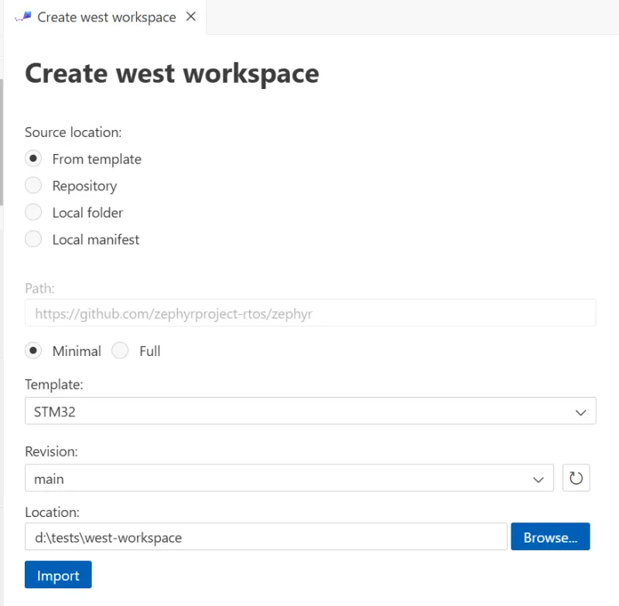
Task: Click the disabled Path input field
Action: pyautogui.click(x=309, y=313)
